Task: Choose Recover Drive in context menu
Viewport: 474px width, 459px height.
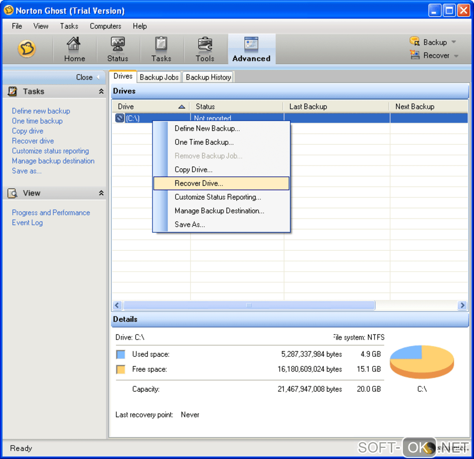Action: pos(221,184)
